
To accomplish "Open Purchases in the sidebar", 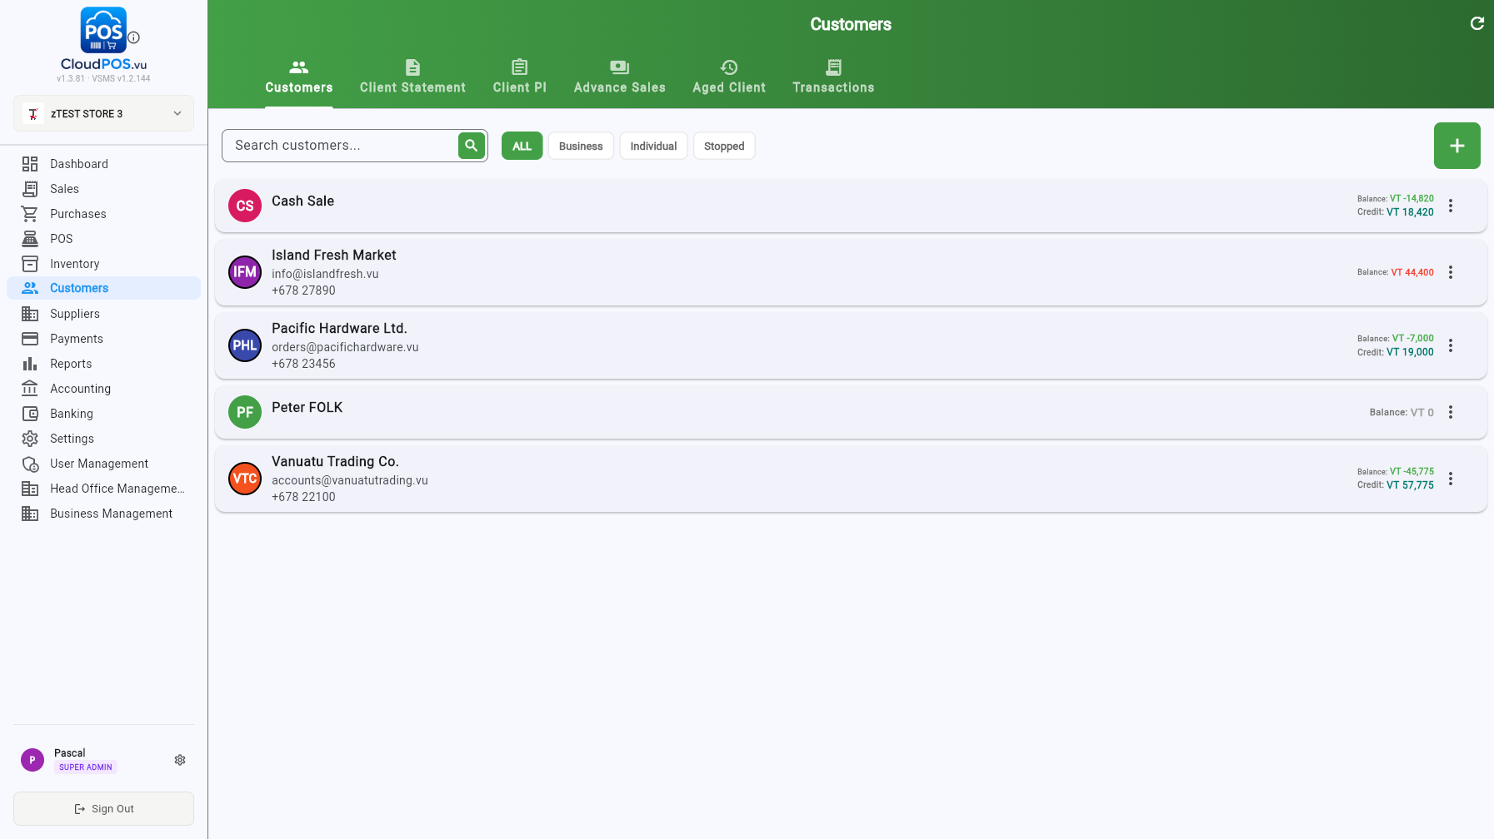I will click(x=103, y=214).
